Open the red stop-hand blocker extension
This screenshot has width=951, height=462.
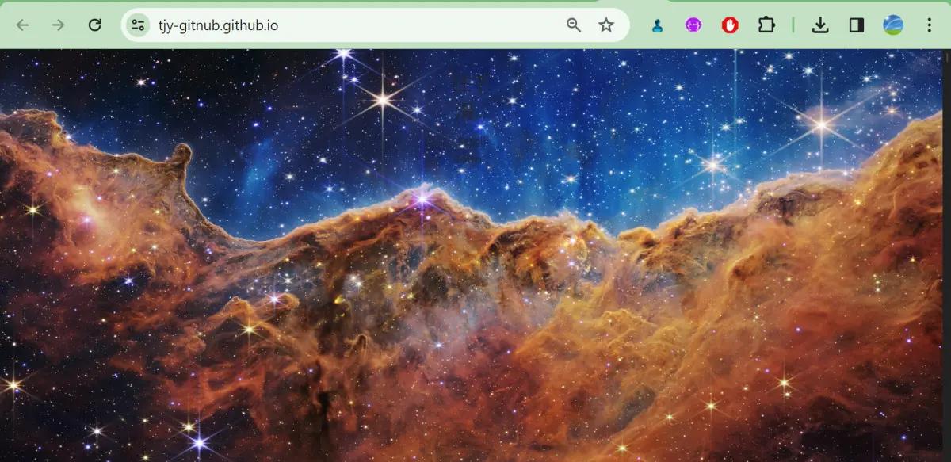tap(730, 25)
